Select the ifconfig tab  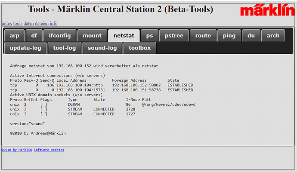60,36
